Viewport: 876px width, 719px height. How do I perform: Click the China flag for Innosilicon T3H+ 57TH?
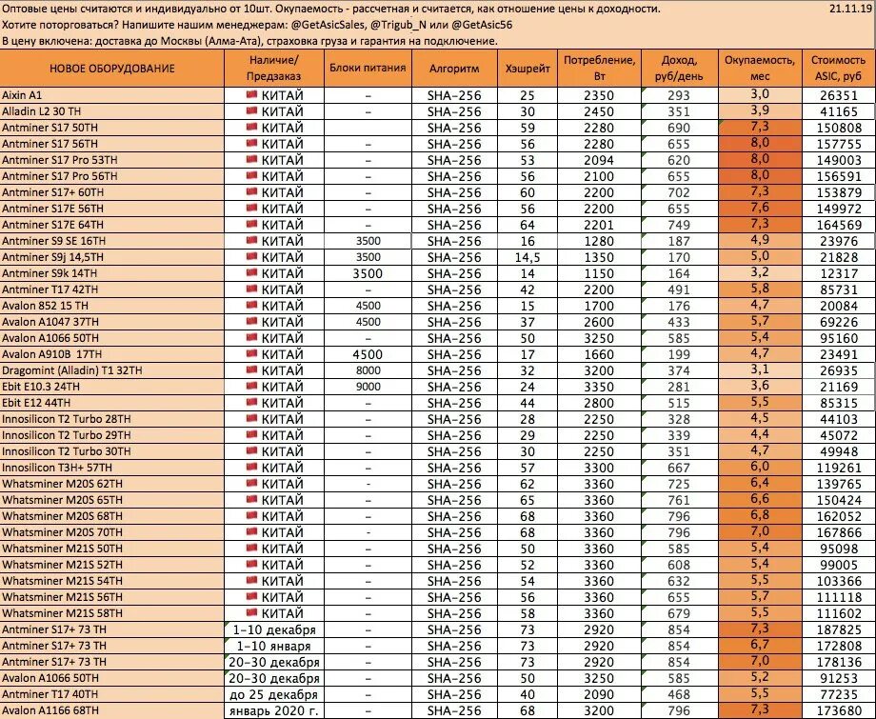252,466
